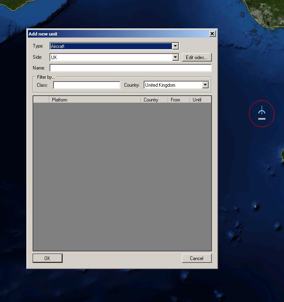This screenshot has height=302, width=284.
Task: Select the ship unit icon on map
Action: pos(262,113)
